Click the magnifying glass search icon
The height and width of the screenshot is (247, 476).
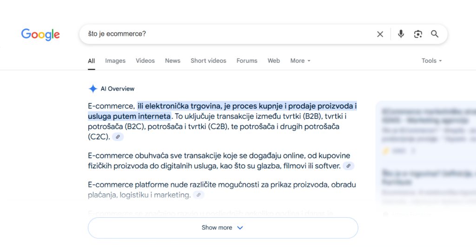click(435, 34)
